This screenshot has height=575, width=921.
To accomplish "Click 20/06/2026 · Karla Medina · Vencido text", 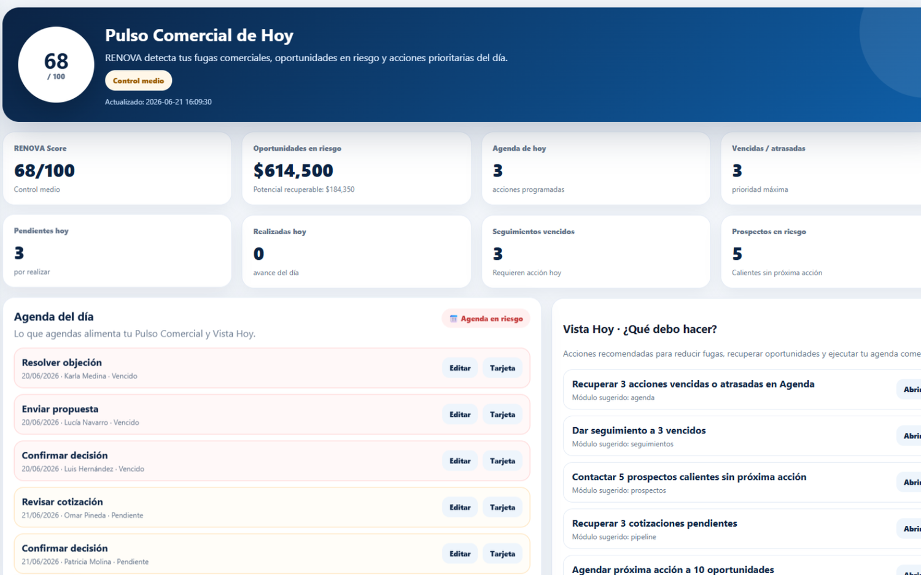I will tap(80, 376).
